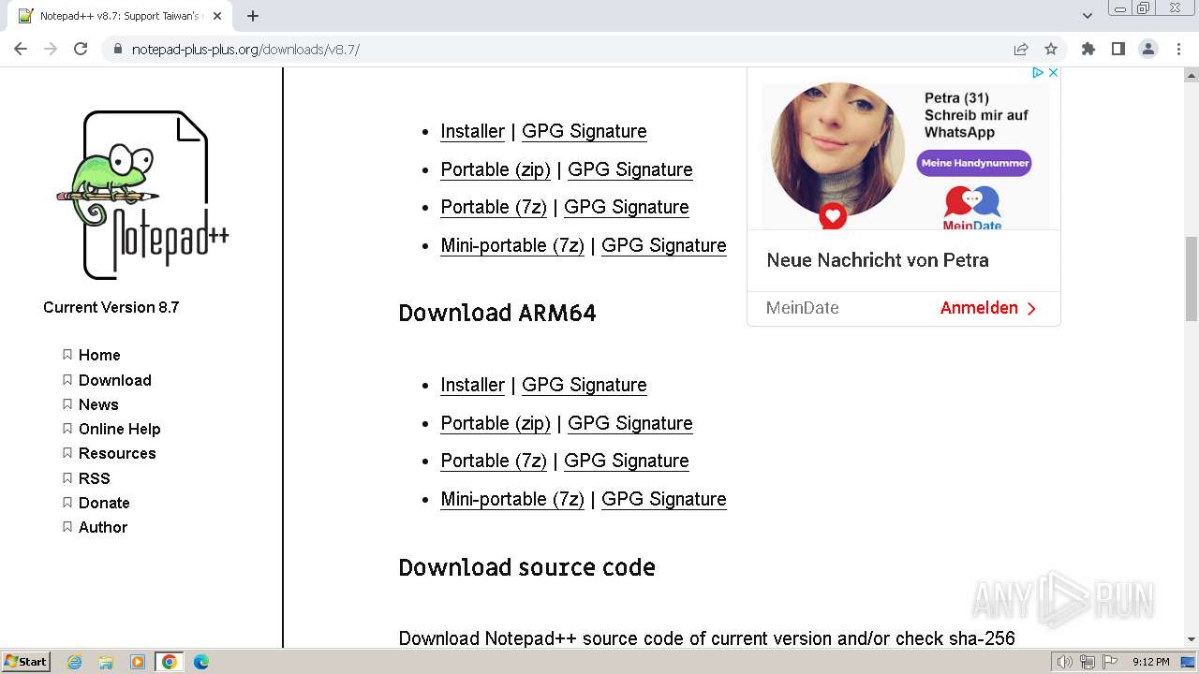Image resolution: width=1199 pixels, height=674 pixels.
Task: Click the page vertical scrollbar thumb
Action: (1192, 279)
